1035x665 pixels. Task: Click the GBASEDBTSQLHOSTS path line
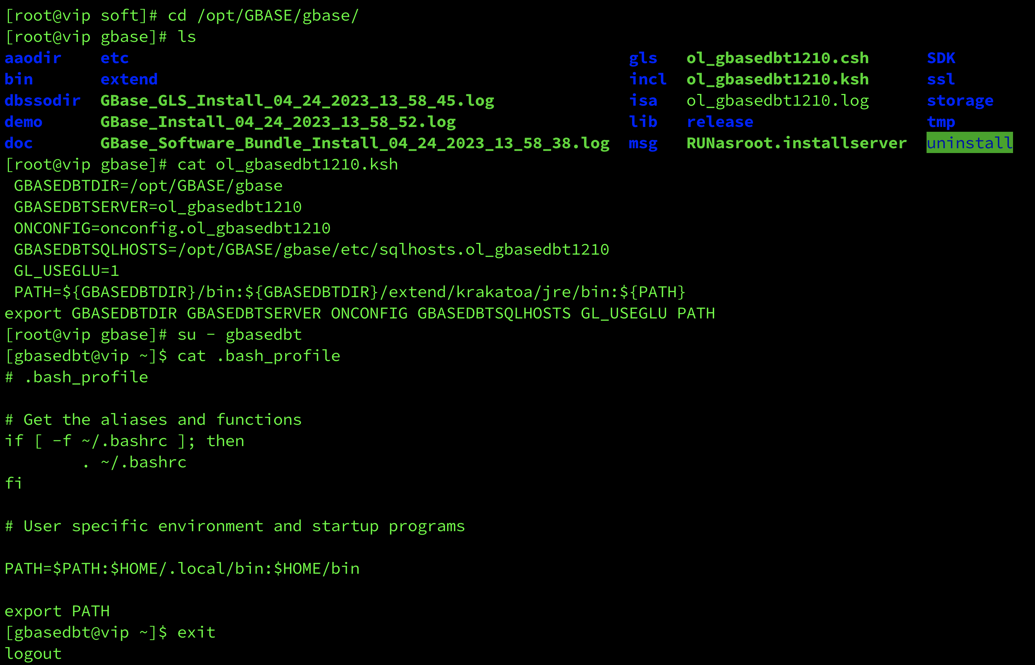(x=311, y=249)
